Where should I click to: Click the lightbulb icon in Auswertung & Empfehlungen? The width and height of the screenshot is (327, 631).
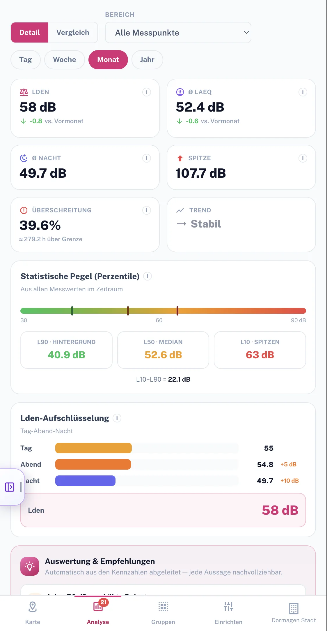pyautogui.click(x=30, y=566)
